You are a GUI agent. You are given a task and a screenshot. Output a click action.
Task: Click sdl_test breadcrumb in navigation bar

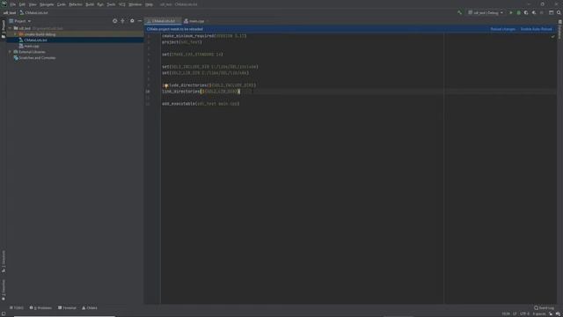point(10,12)
